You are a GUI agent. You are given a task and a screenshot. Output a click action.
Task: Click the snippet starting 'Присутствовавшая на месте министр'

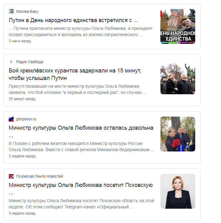tap(77, 89)
